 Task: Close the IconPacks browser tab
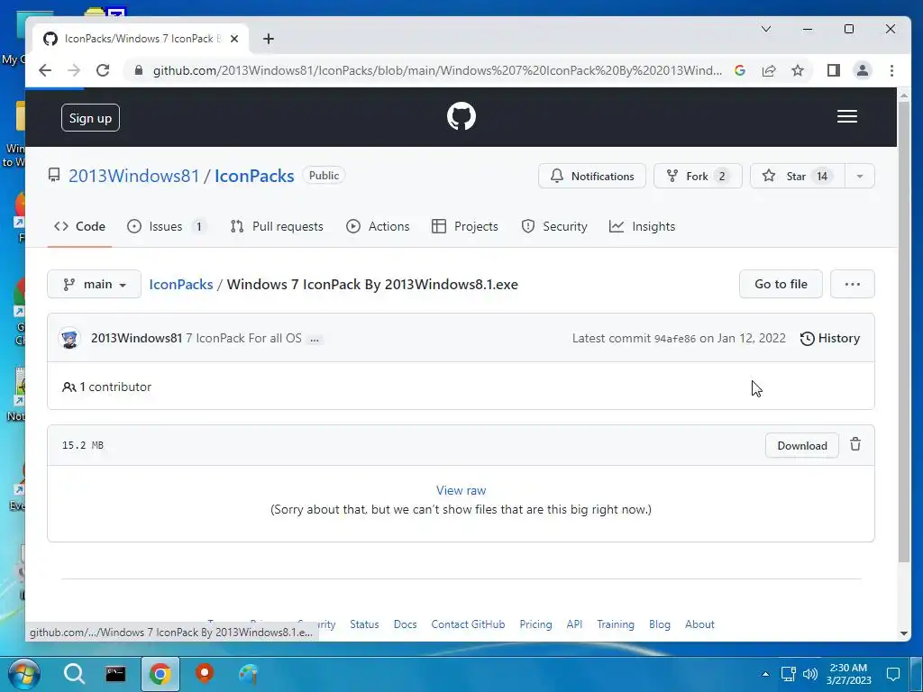click(234, 39)
